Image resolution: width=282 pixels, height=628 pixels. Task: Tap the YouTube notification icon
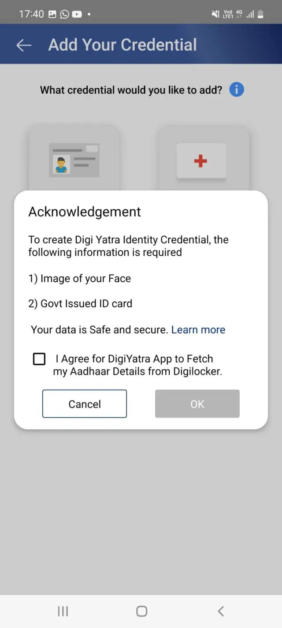77,14
